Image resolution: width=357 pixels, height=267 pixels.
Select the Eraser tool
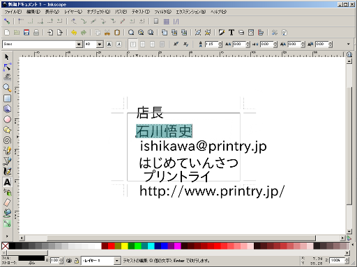(x=7, y=202)
